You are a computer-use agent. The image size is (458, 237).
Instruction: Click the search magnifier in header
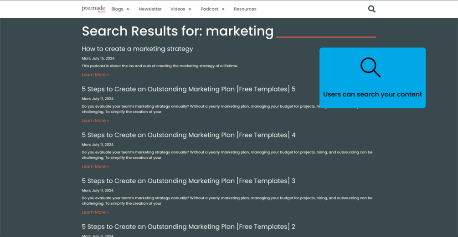pos(372,9)
